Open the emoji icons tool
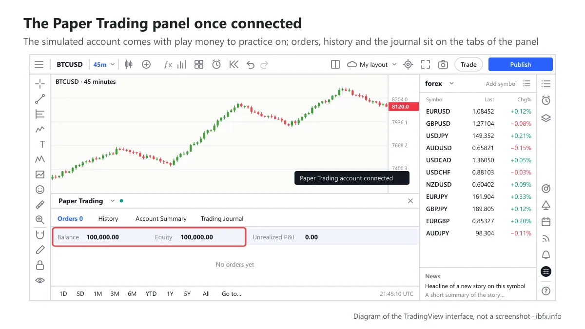The width and height of the screenshot is (585, 329). (40, 190)
